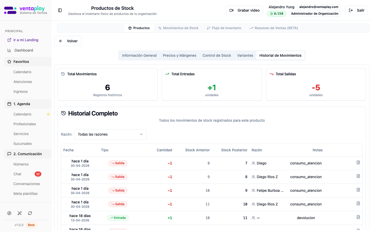
Task: Select the Historial de Movimientos tab
Action: 280,55
